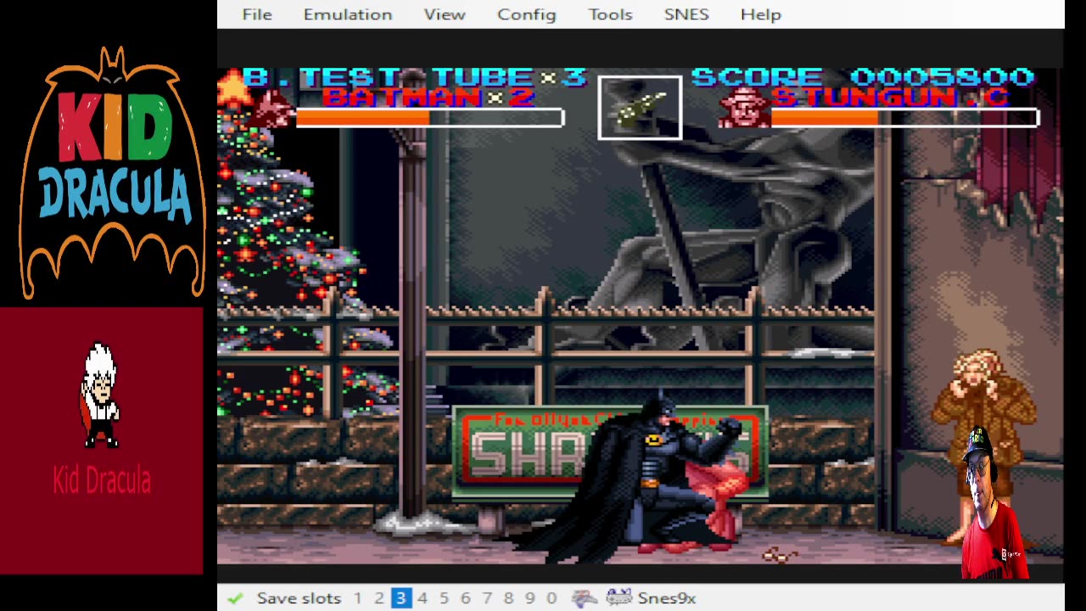Select save slot 2

[379, 598]
